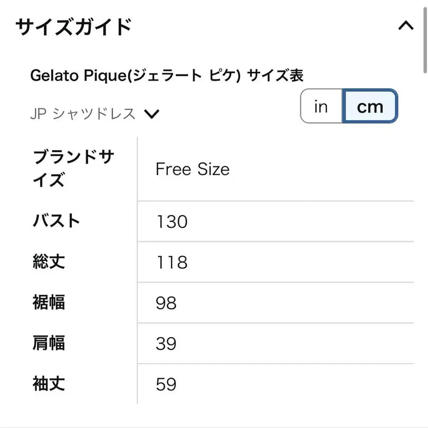This screenshot has height=428, width=428.
Task: Click the total length value 118
Action: click(x=172, y=263)
